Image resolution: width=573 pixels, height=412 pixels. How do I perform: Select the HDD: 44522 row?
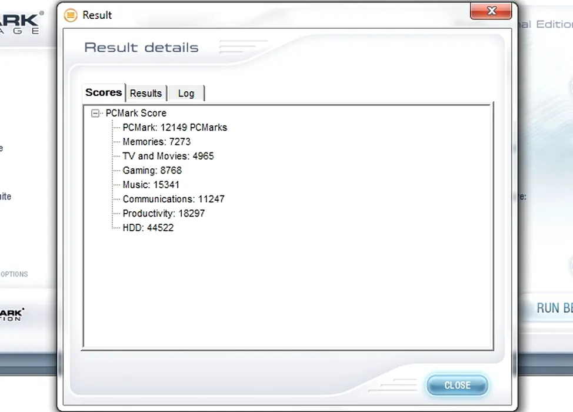pos(148,228)
